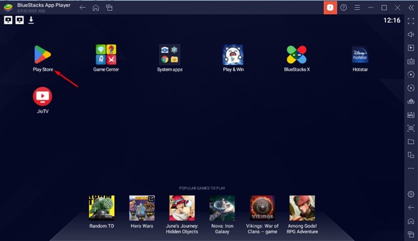This screenshot has height=241, width=418.
Task: Open the orange notification alert
Action: pyautogui.click(x=330, y=7)
